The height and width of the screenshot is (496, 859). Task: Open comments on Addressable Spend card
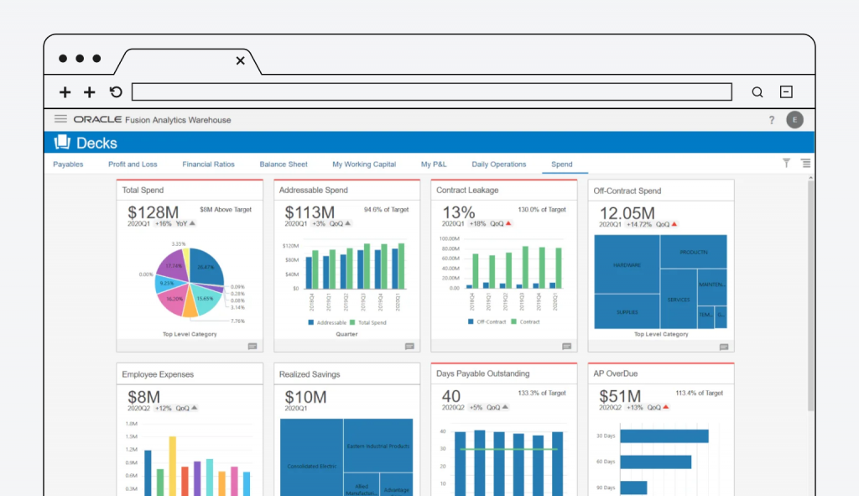pyautogui.click(x=409, y=346)
